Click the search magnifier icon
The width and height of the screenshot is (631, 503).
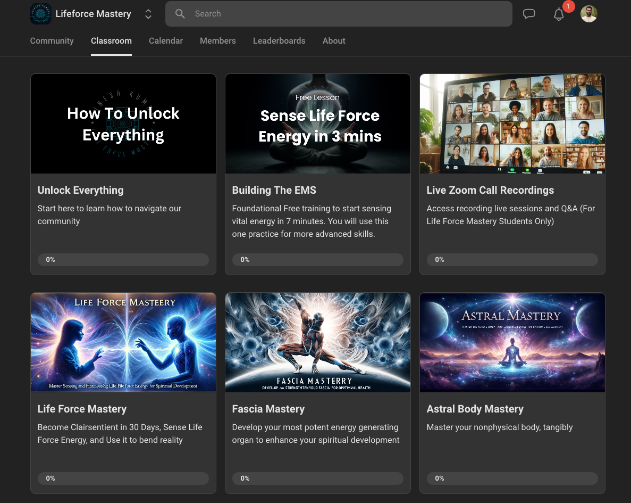(x=180, y=14)
